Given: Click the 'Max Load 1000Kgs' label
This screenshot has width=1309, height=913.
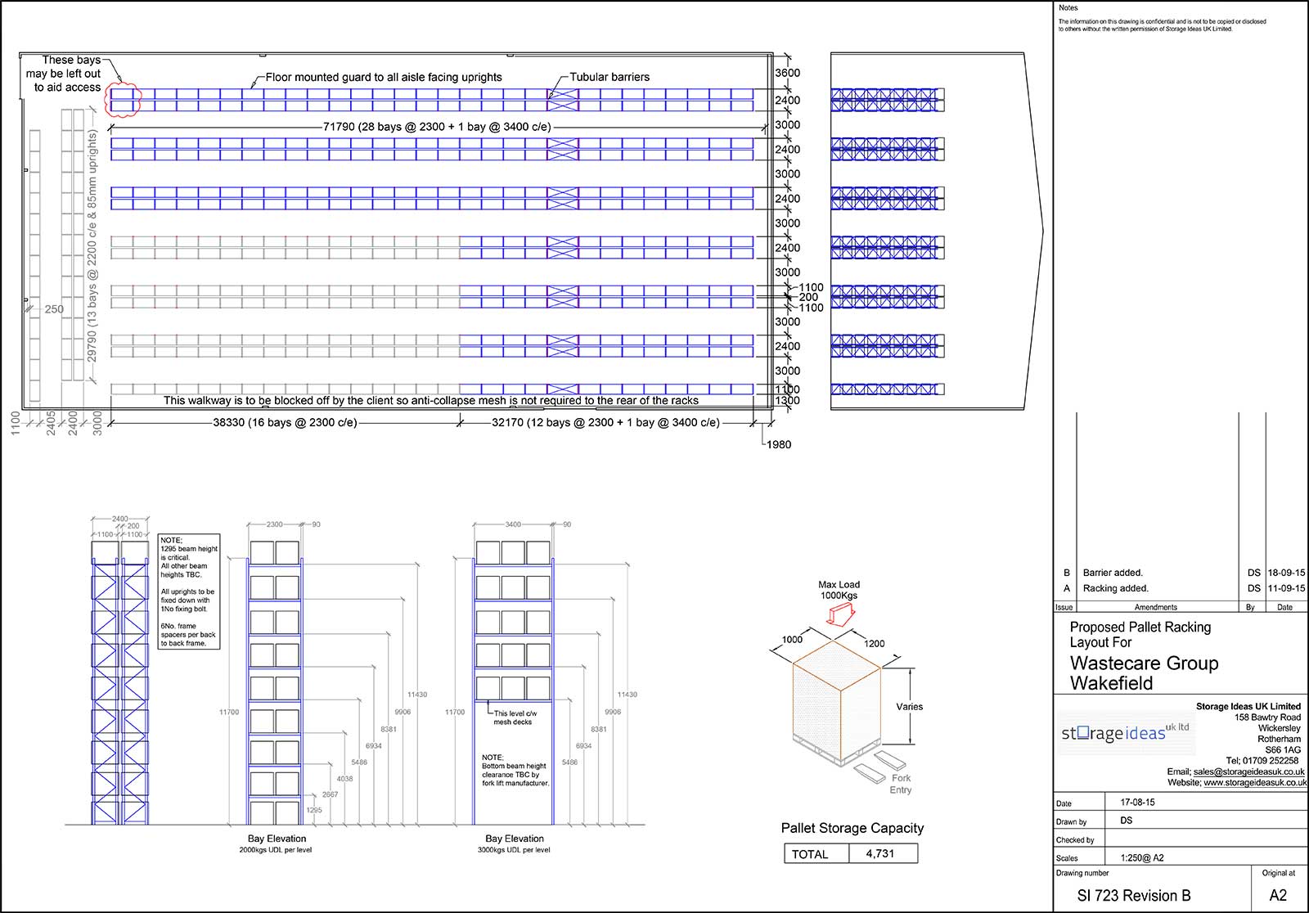Looking at the screenshot, I should point(839,590).
